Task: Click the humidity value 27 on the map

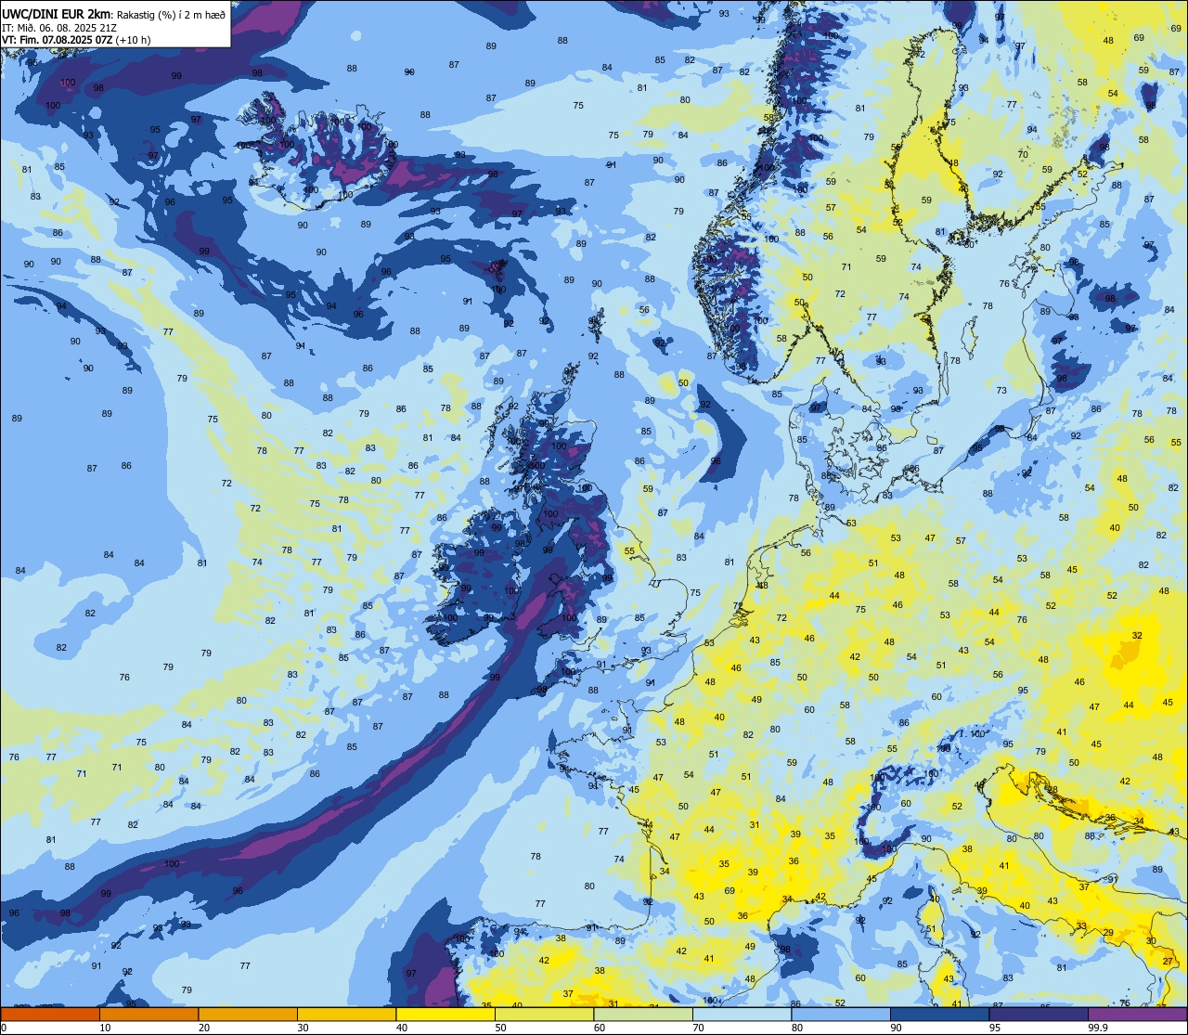Action: pyautogui.click(x=1168, y=962)
